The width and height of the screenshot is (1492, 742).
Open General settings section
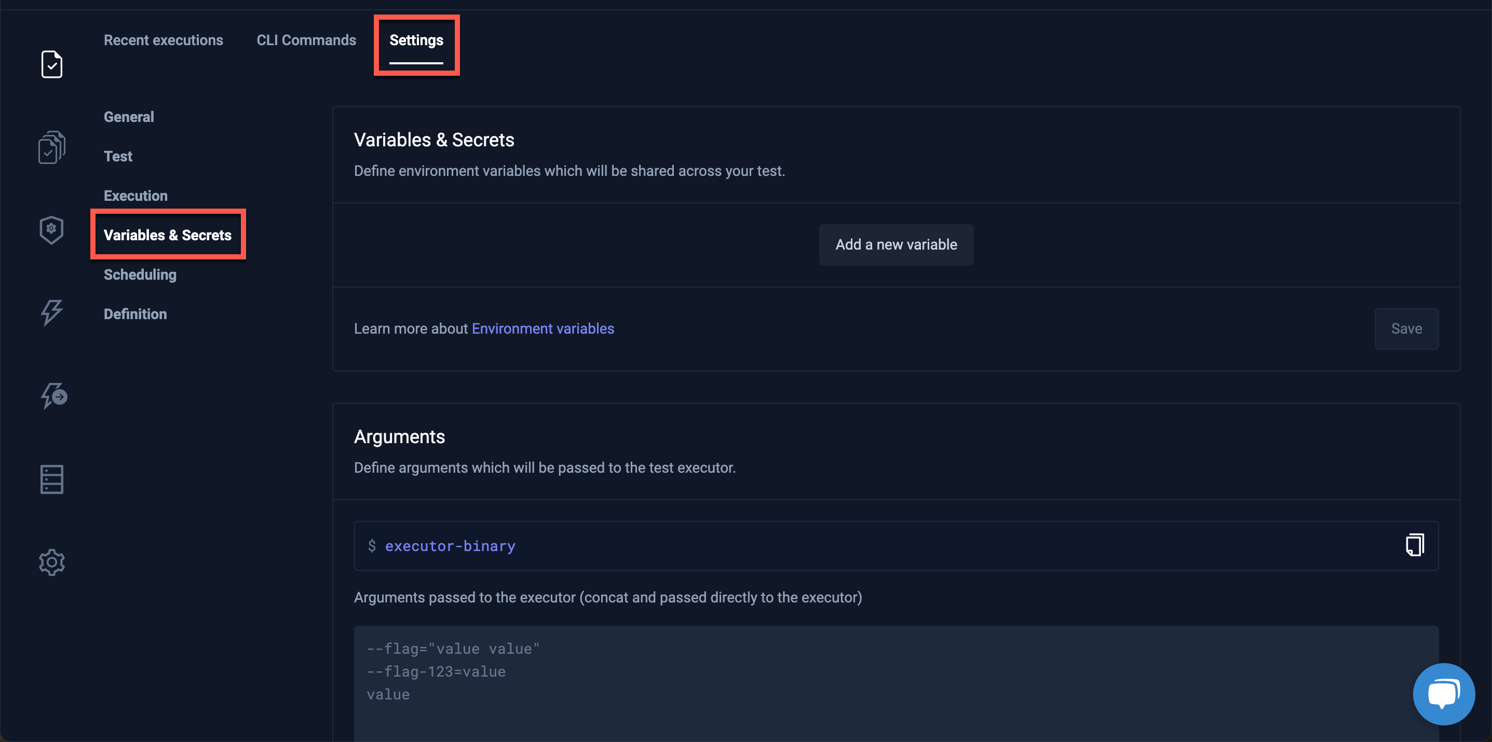pyautogui.click(x=129, y=117)
